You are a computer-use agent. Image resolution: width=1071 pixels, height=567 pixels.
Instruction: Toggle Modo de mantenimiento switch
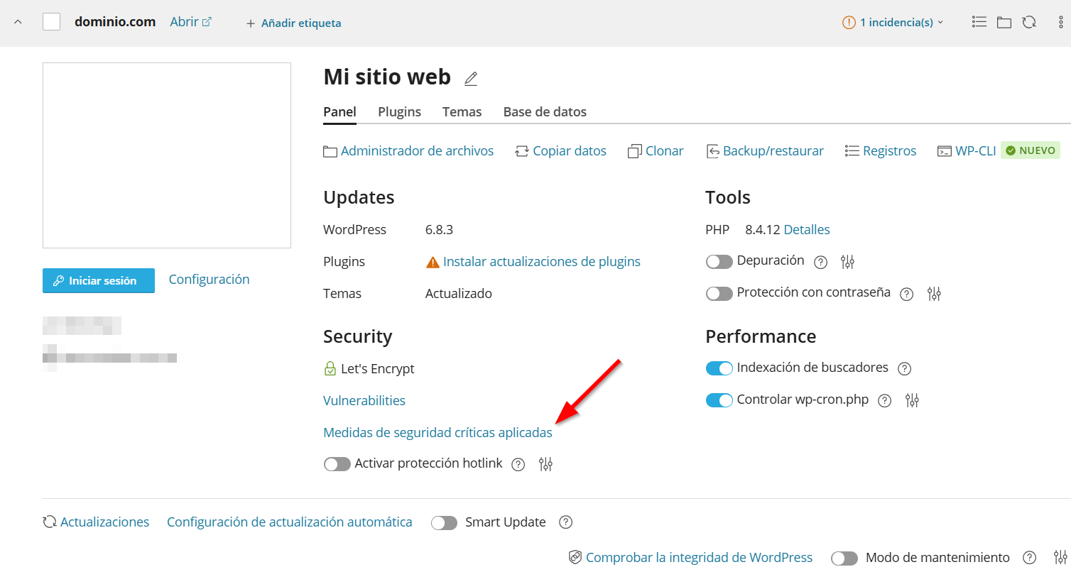[x=844, y=558]
